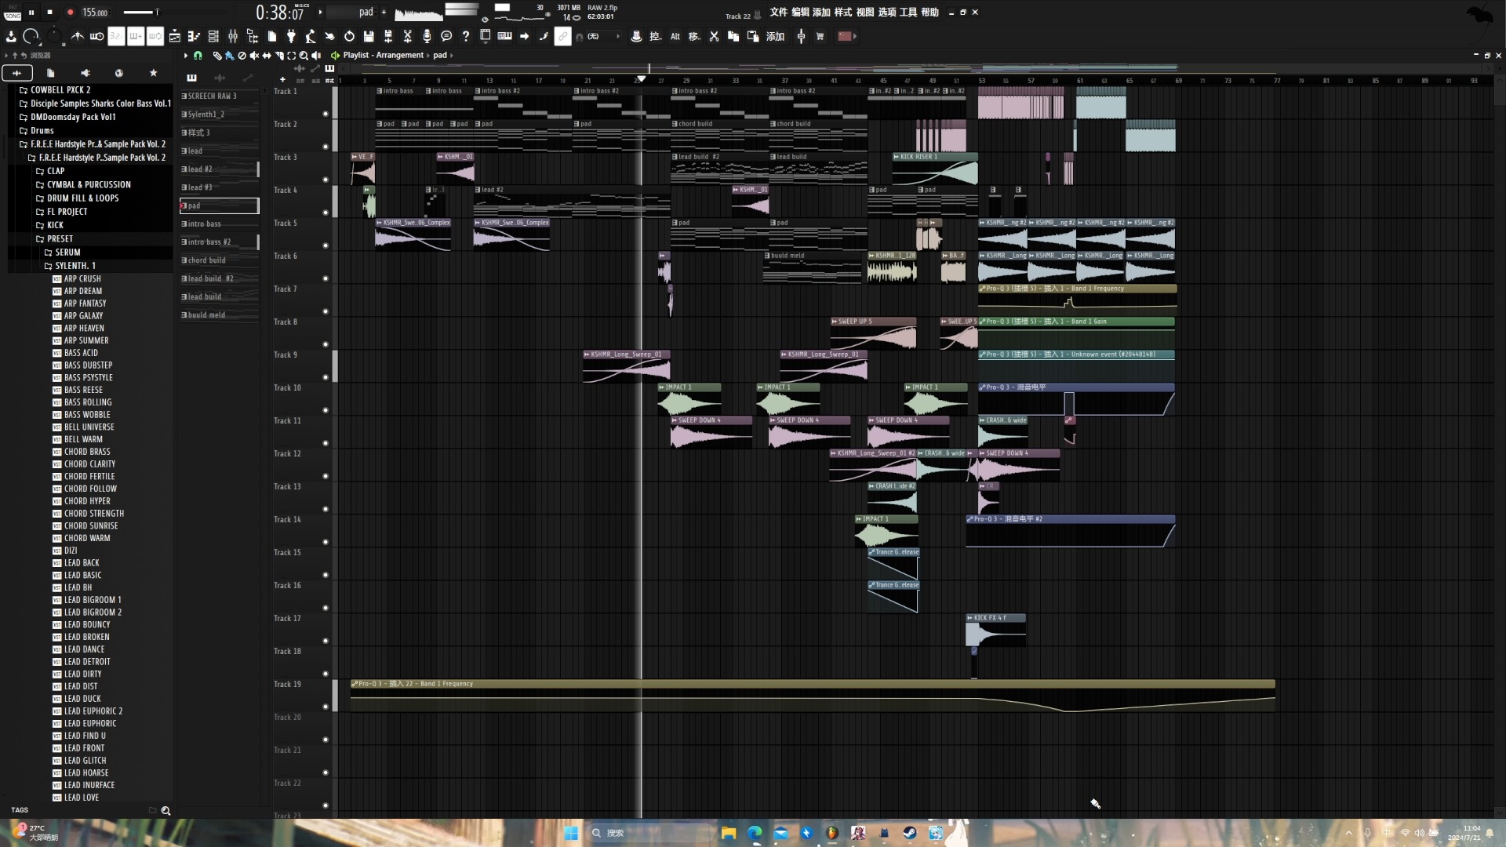Click LEAD GLITCH preset in browser list
The width and height of the screenshot is (1506, 847).
point(85,760)
